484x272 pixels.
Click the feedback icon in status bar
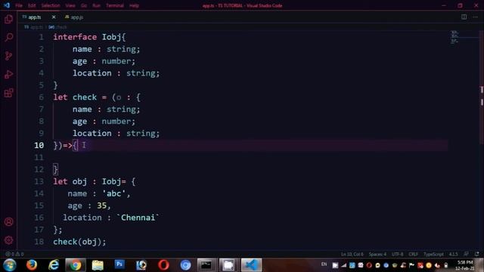point(466,254)
